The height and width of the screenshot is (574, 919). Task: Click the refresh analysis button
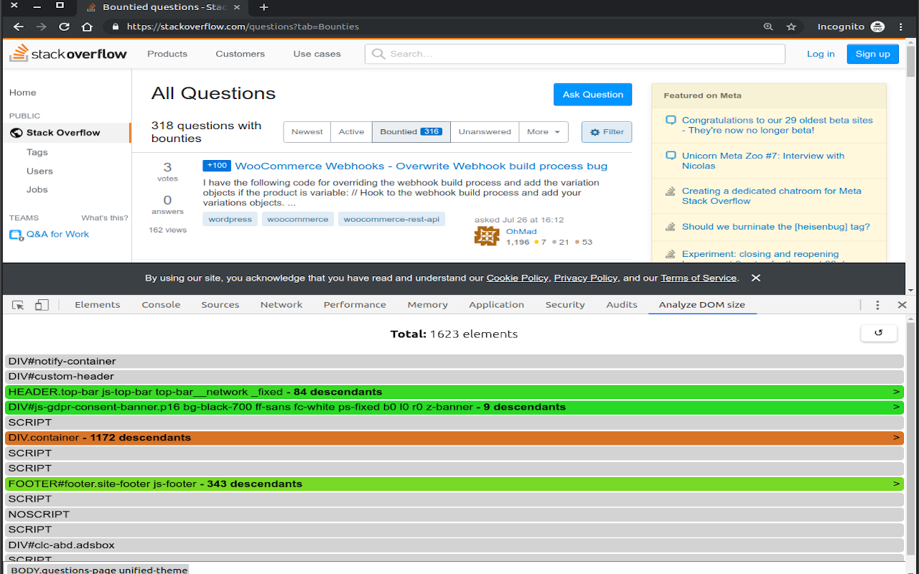pyautogui.click(x=878, y=333)
